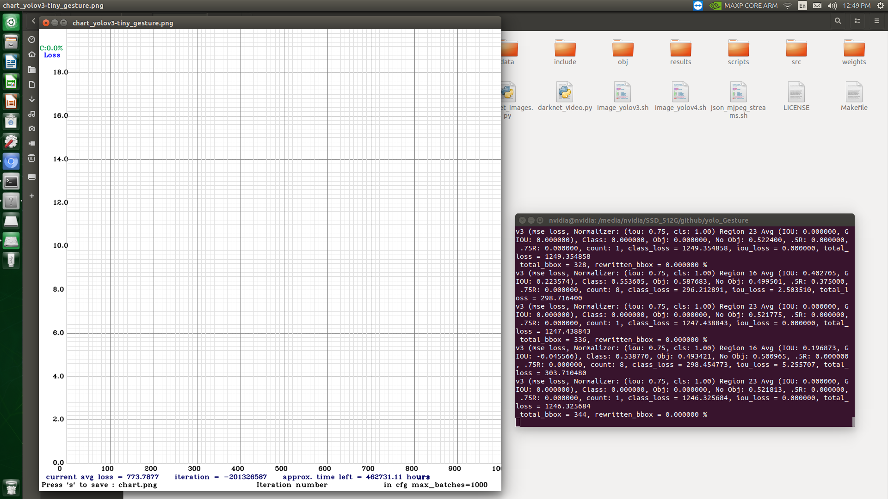Click the 'total_bbox = 344' terminal line
The width and height of the screenshot is (888, 499).
coord(613,414)
